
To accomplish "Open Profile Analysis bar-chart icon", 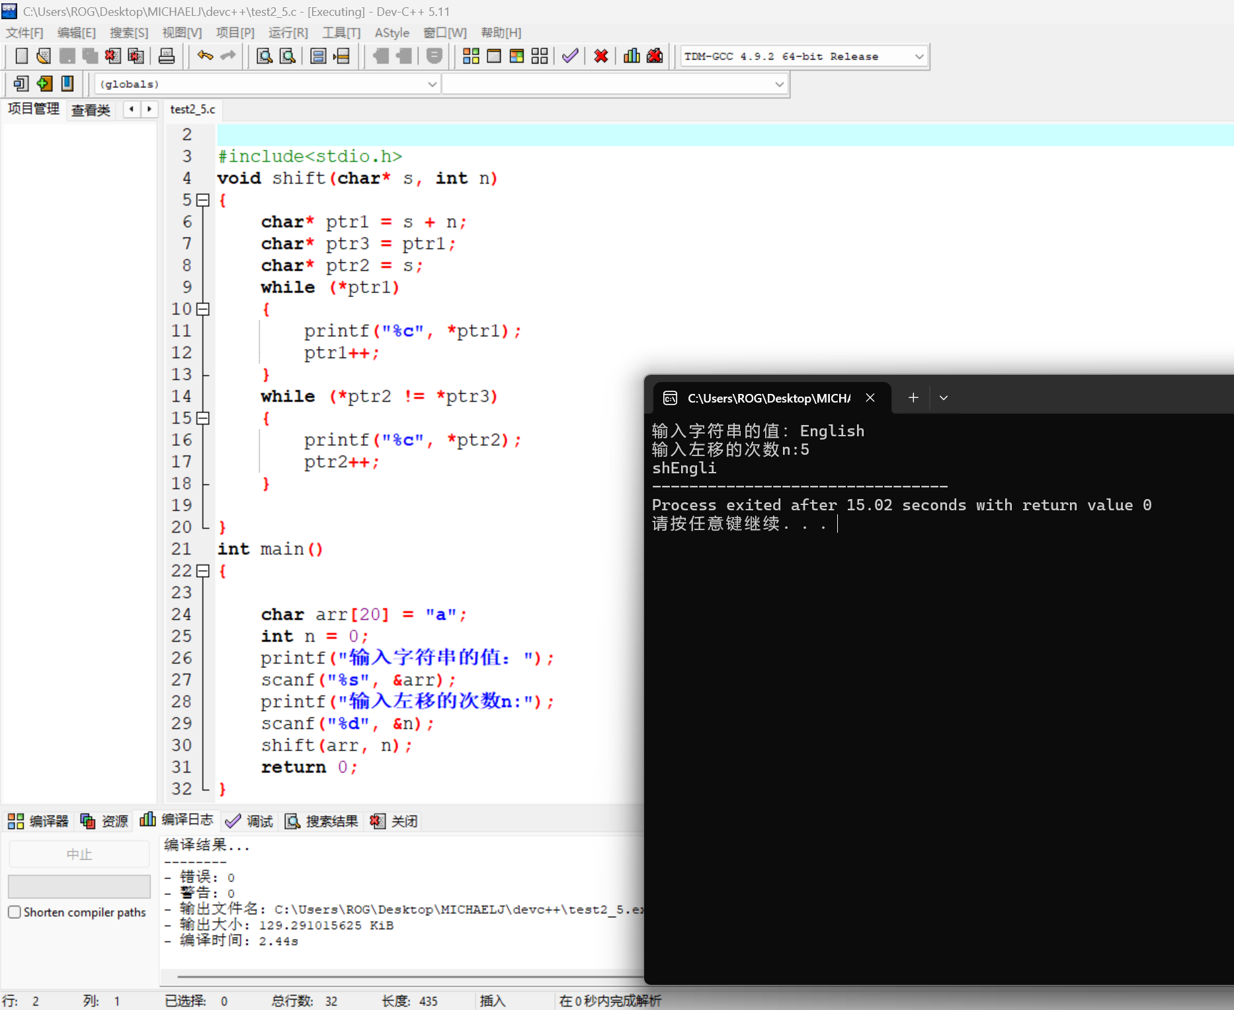I will pos(632,56).
